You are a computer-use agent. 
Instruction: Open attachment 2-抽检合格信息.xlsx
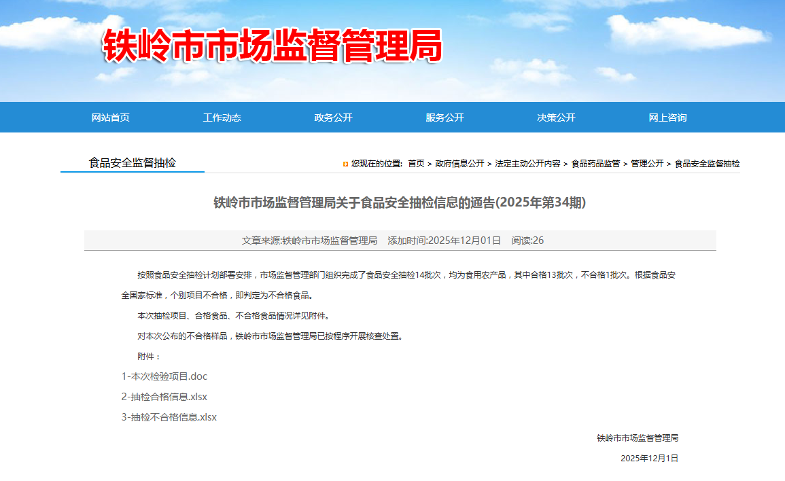coord(164,397)
